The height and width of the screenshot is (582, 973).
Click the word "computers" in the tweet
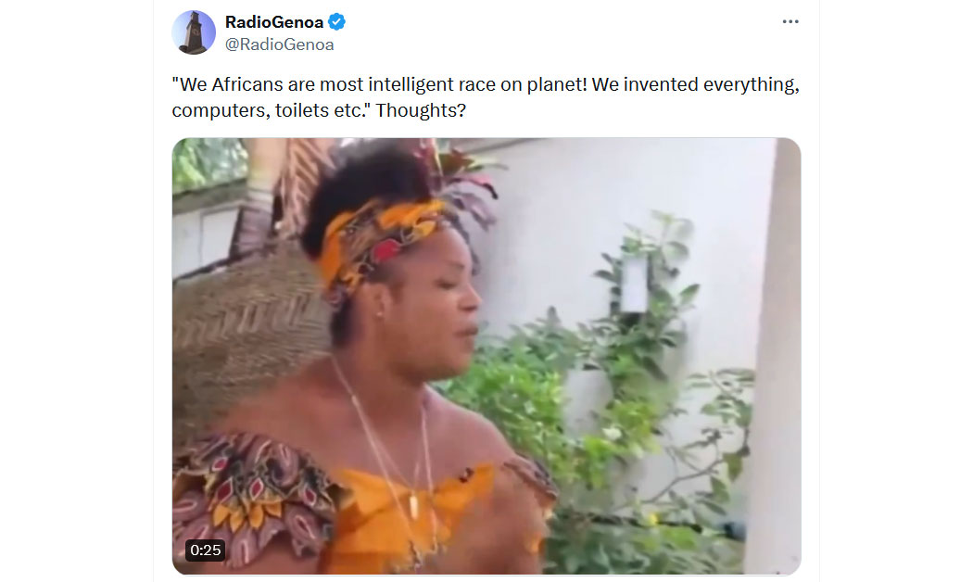[218, 110]
